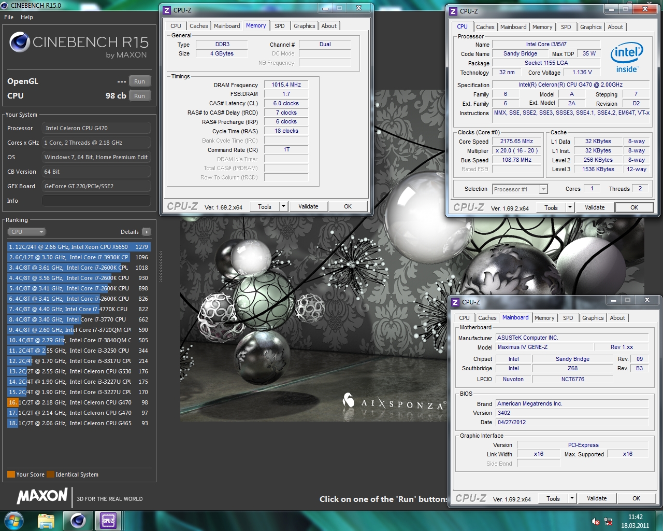Click the network tray icon
The image size is (663, 531).
click(608, 522)
